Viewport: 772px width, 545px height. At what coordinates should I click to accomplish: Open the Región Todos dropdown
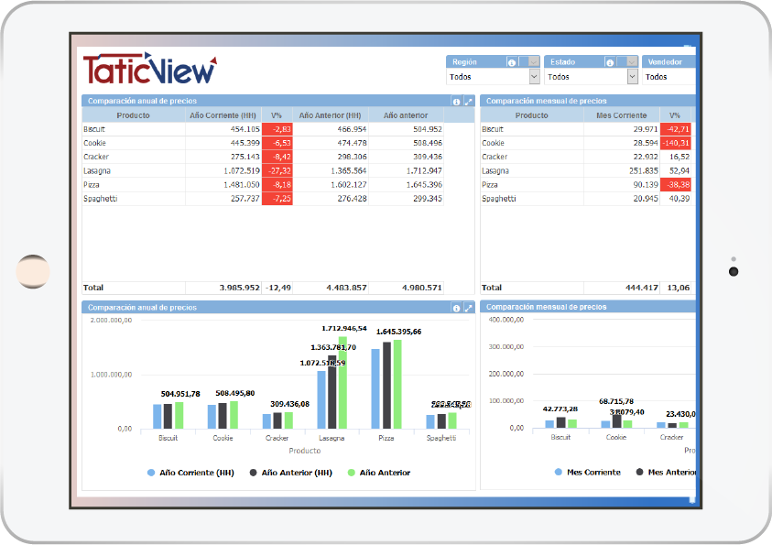(493, 77)
